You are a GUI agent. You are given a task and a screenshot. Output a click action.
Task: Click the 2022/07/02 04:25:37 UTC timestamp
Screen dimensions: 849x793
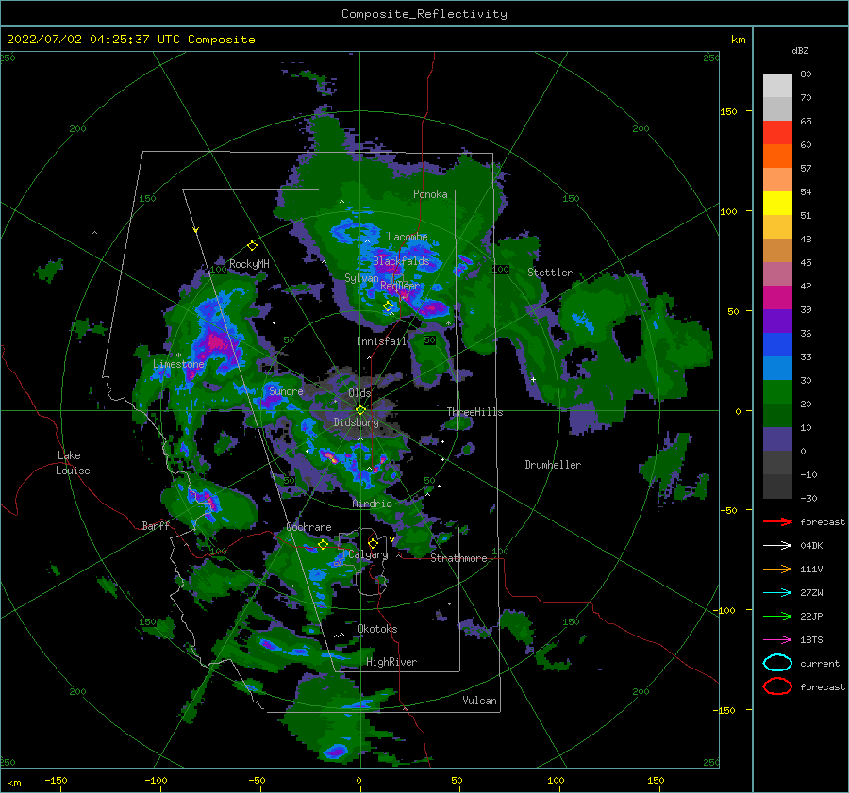tap(130, 40)
